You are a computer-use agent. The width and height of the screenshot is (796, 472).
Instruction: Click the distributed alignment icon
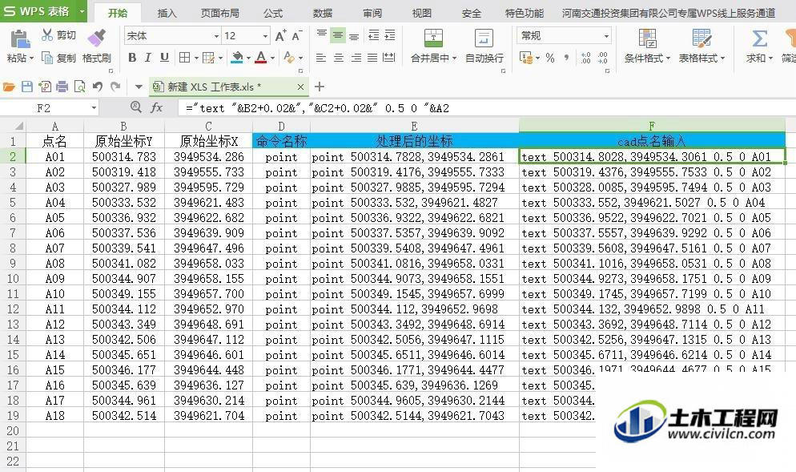point(389,58)
